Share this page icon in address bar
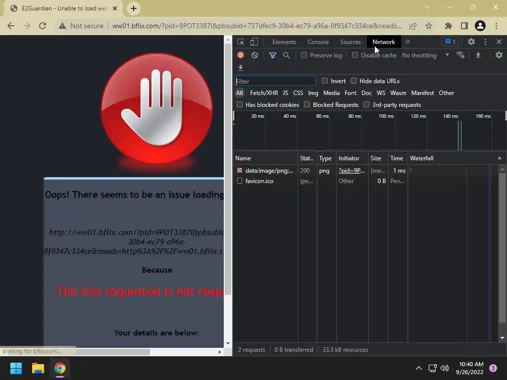Screen dimensions: 507x380 [413, 26]
